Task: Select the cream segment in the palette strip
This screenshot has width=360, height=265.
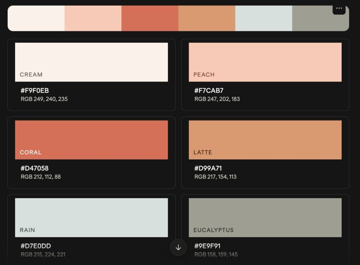Action: (x=36, y=18)
